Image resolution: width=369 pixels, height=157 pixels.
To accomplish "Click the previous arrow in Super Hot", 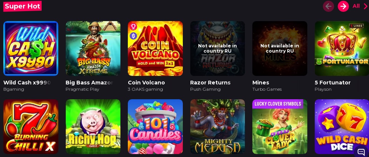I will pyautogui.click(x=328, y=6).
